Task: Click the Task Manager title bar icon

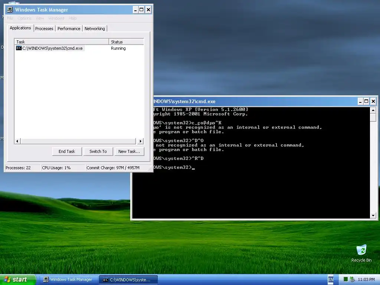Action: coord(10,10)
